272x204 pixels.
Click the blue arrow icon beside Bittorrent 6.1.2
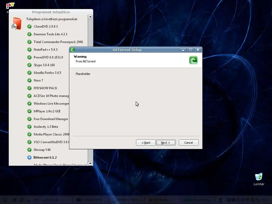tap(29, 157)
